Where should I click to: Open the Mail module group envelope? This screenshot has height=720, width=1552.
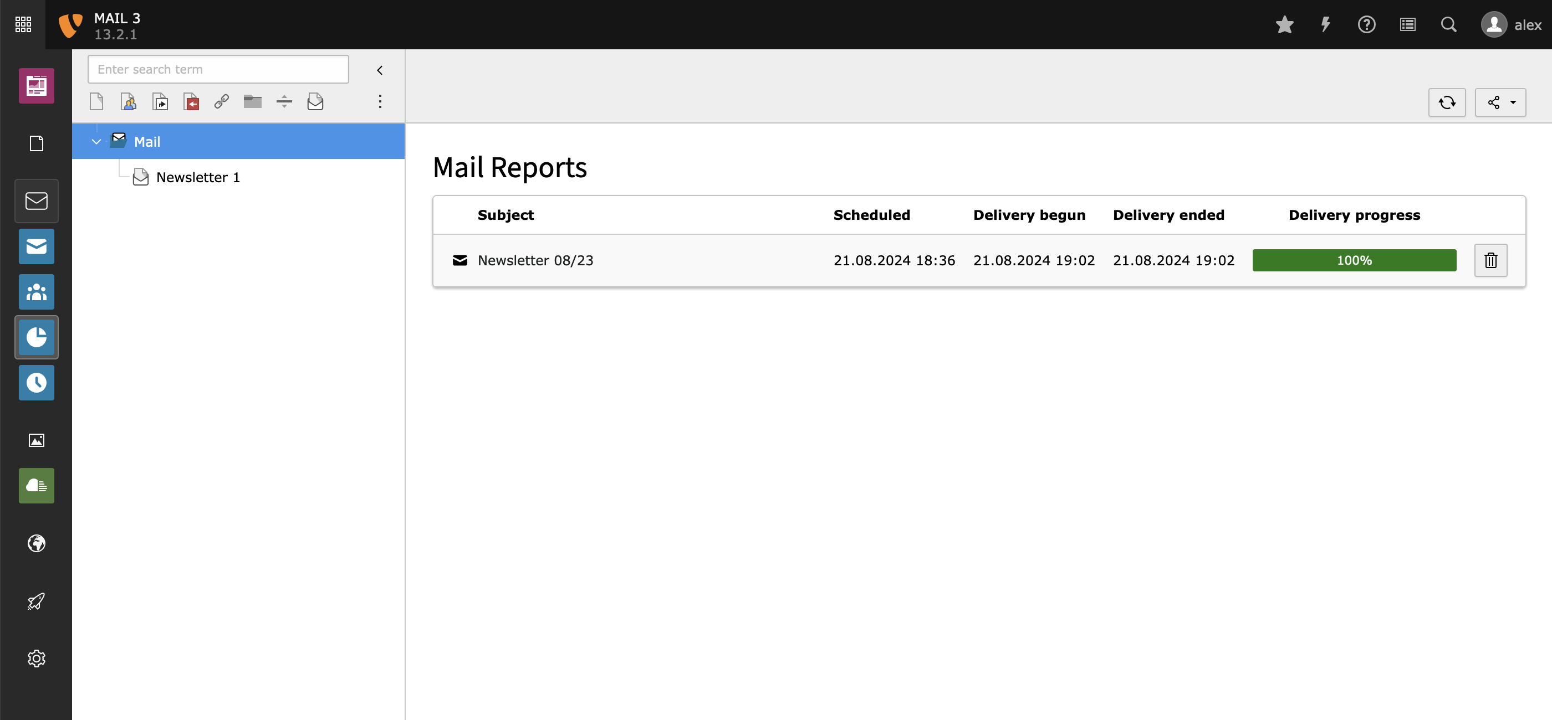tap(36, 201)
